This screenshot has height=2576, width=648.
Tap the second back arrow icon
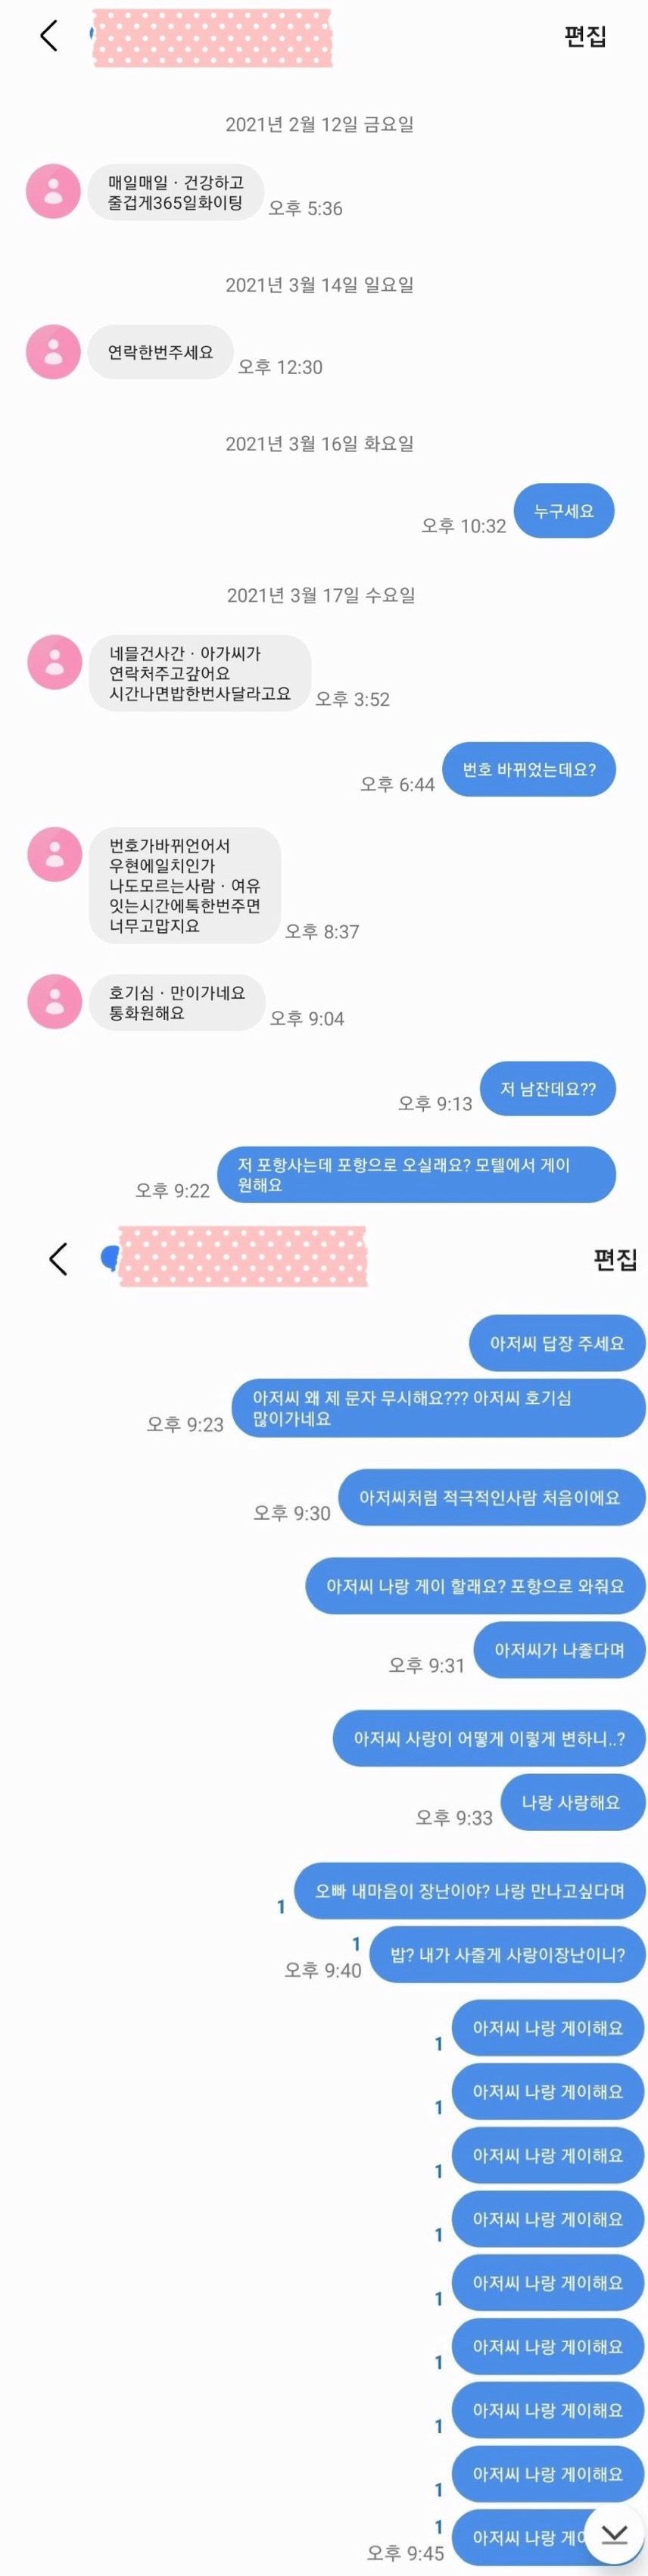pyautogui.click(x=58, y=1259)
